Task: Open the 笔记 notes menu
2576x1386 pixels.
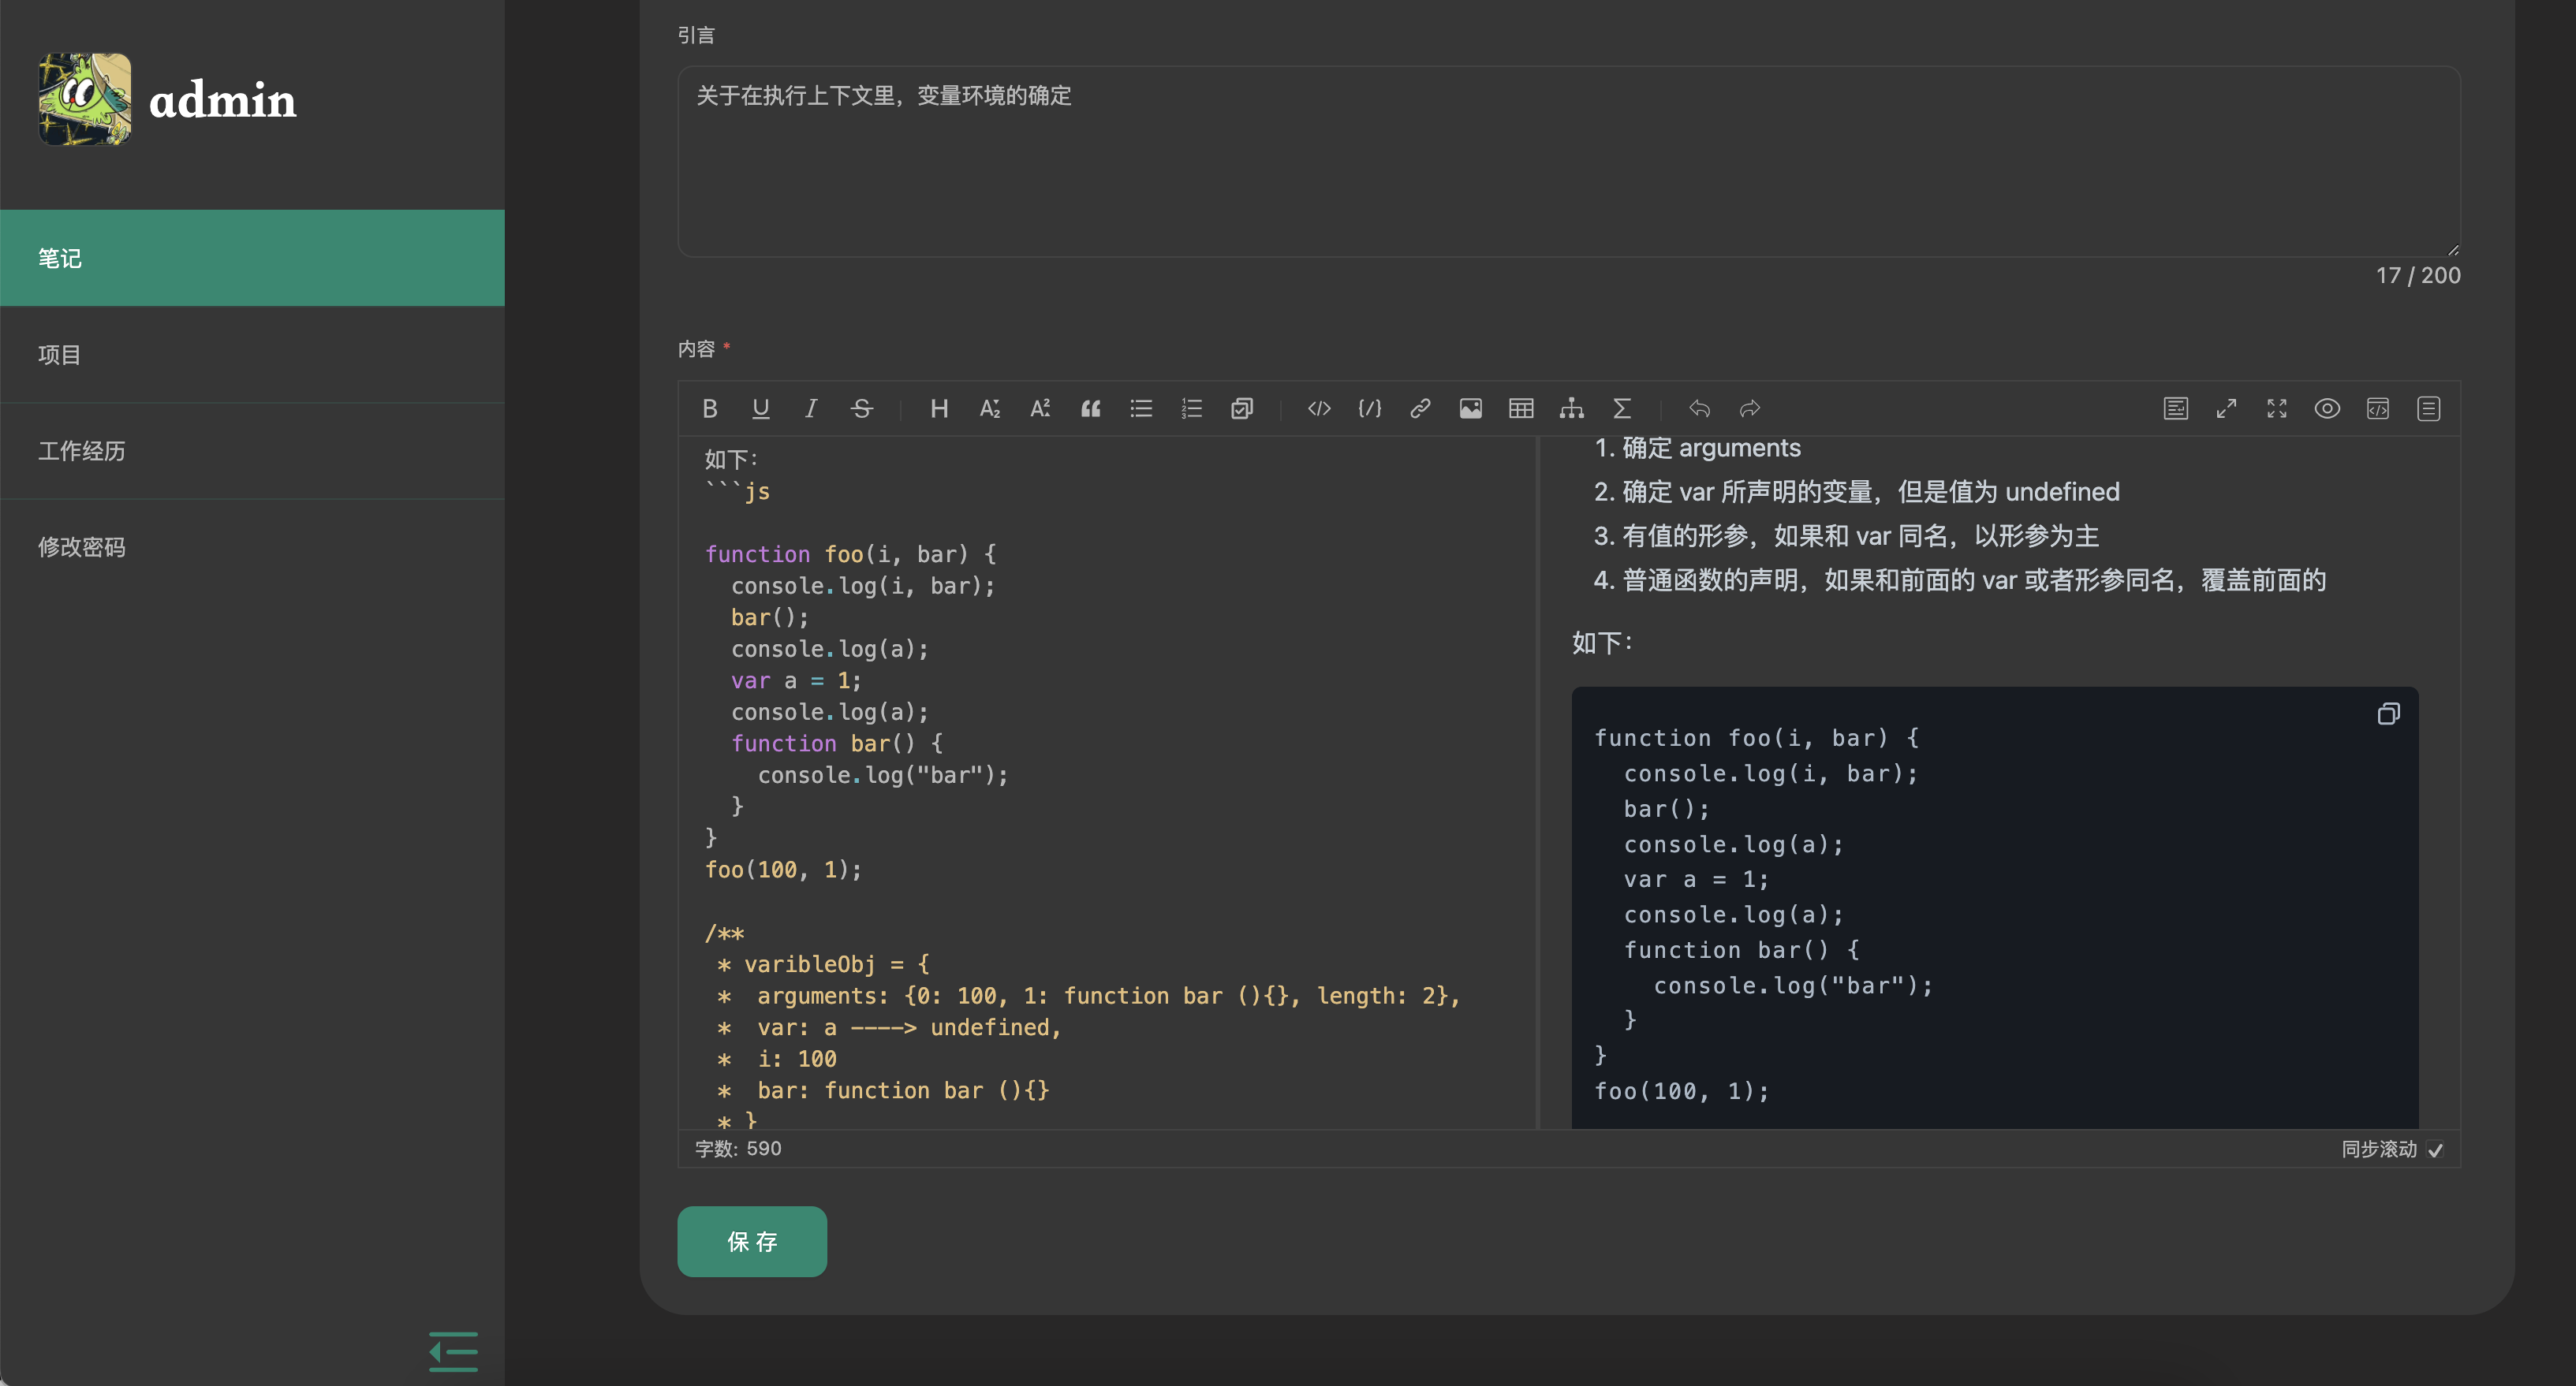Action: 252,258
